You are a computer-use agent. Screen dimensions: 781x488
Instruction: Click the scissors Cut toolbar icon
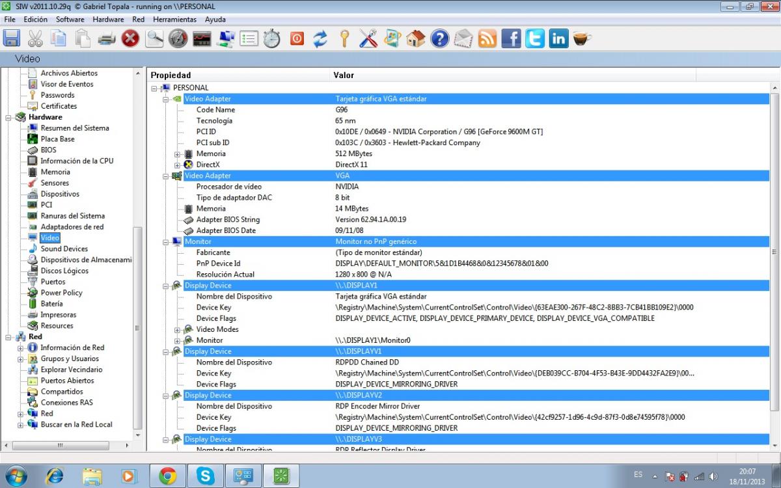35,38
